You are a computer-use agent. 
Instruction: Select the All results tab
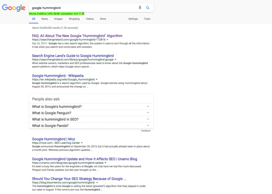coord(33,19)
